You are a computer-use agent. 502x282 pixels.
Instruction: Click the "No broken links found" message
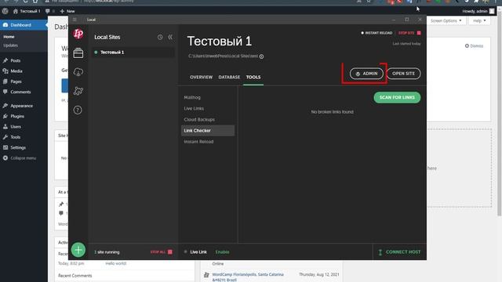[x=333, y=112]
